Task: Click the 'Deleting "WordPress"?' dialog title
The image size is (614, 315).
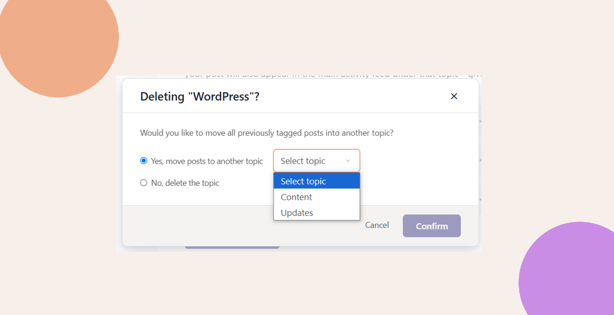Action: click(200, 97)
